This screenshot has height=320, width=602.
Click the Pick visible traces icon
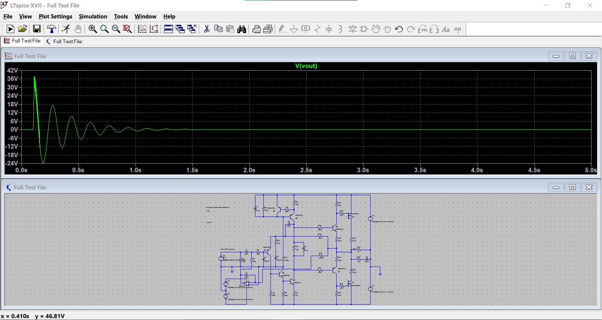[x=154, y=29]
